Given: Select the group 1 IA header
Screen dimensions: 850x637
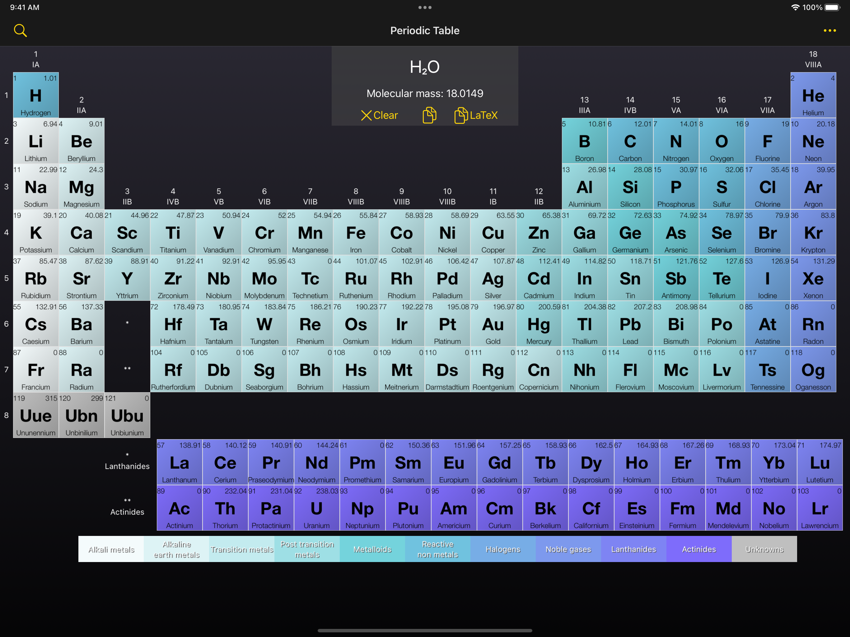Looking at the screenshot, I should coord(36,59).
